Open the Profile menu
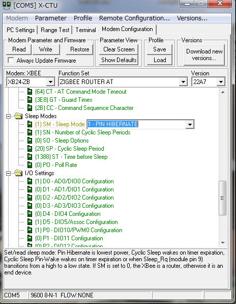 pyautogui.click(x=83, y=18)
